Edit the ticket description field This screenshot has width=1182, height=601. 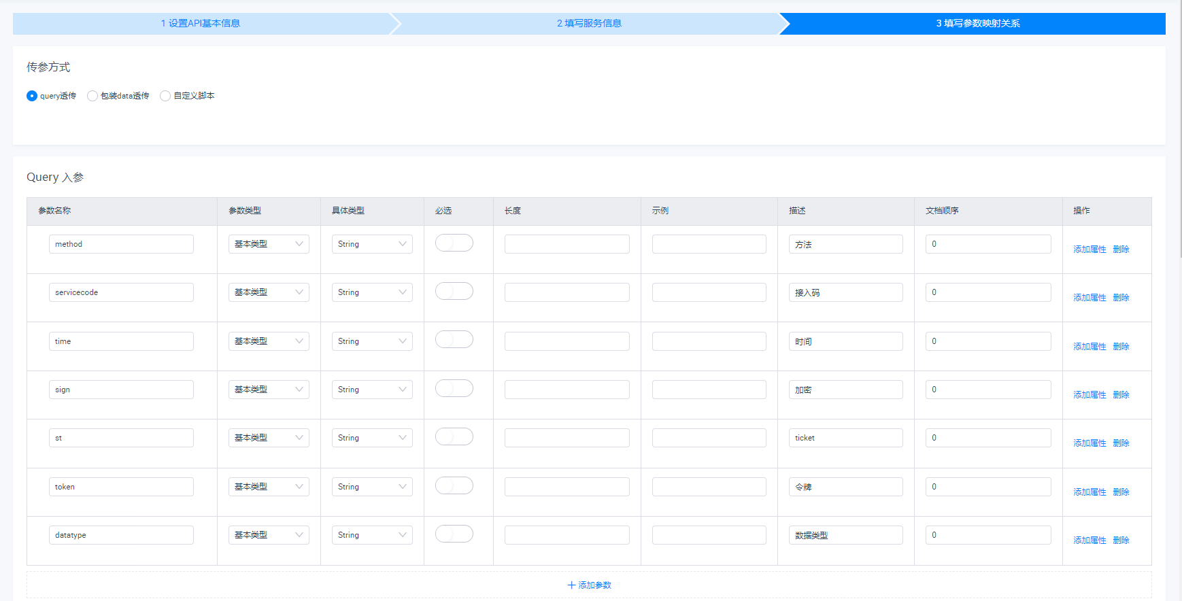[846, 438]
